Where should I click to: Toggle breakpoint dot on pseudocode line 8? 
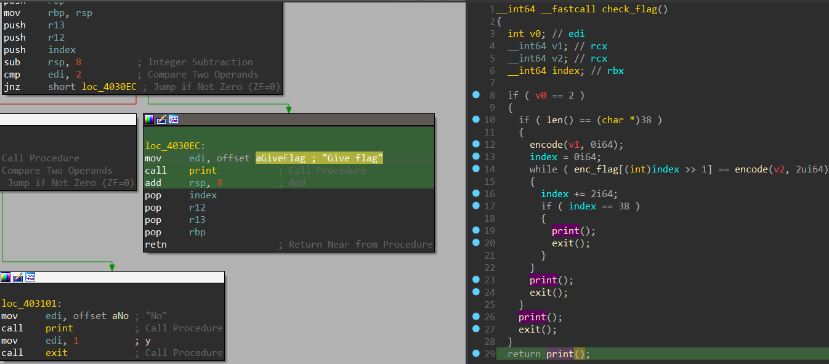coord(475,95)
